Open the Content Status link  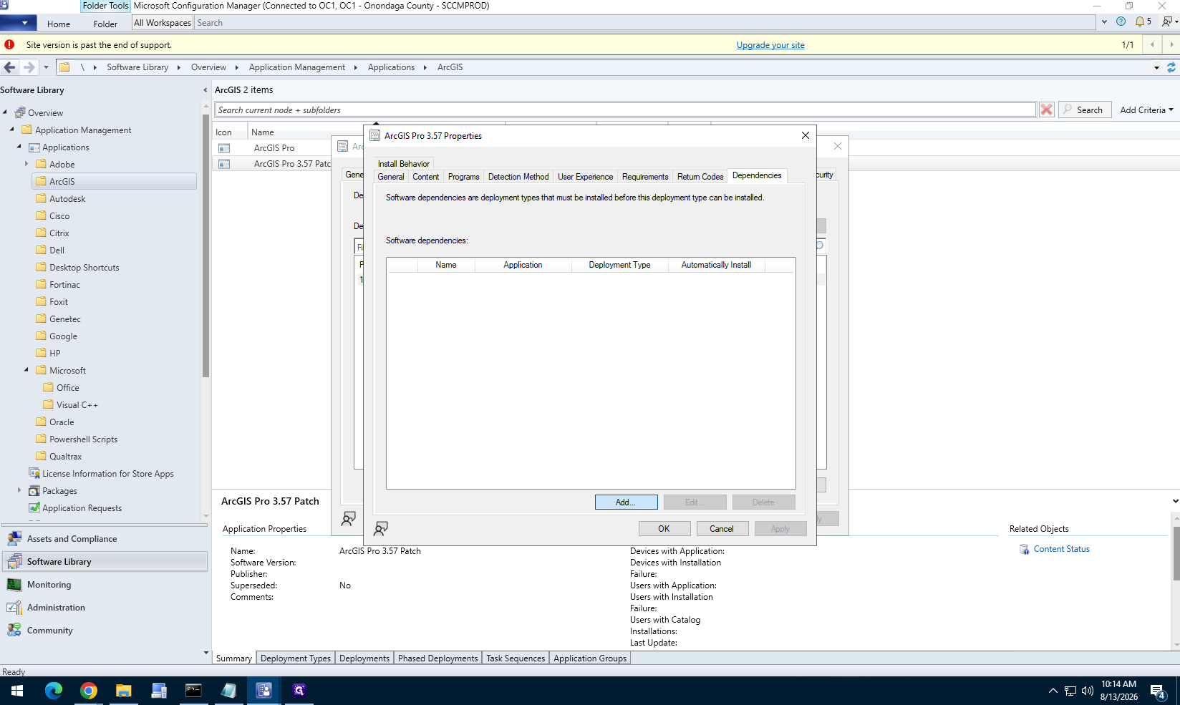click(x=1061, y=549)
